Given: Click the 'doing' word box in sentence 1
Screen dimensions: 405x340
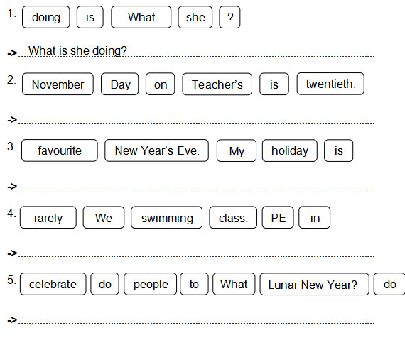Looking at the screenshot, I should tap(46, 17).
